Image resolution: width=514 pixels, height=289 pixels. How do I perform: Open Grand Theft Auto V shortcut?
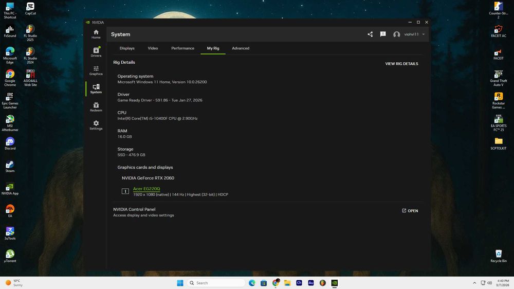pyautogui.click(x=498, y=78)
